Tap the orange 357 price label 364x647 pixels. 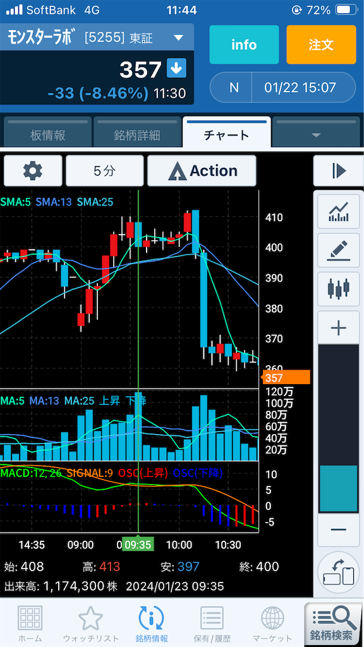tap(286, 378)
